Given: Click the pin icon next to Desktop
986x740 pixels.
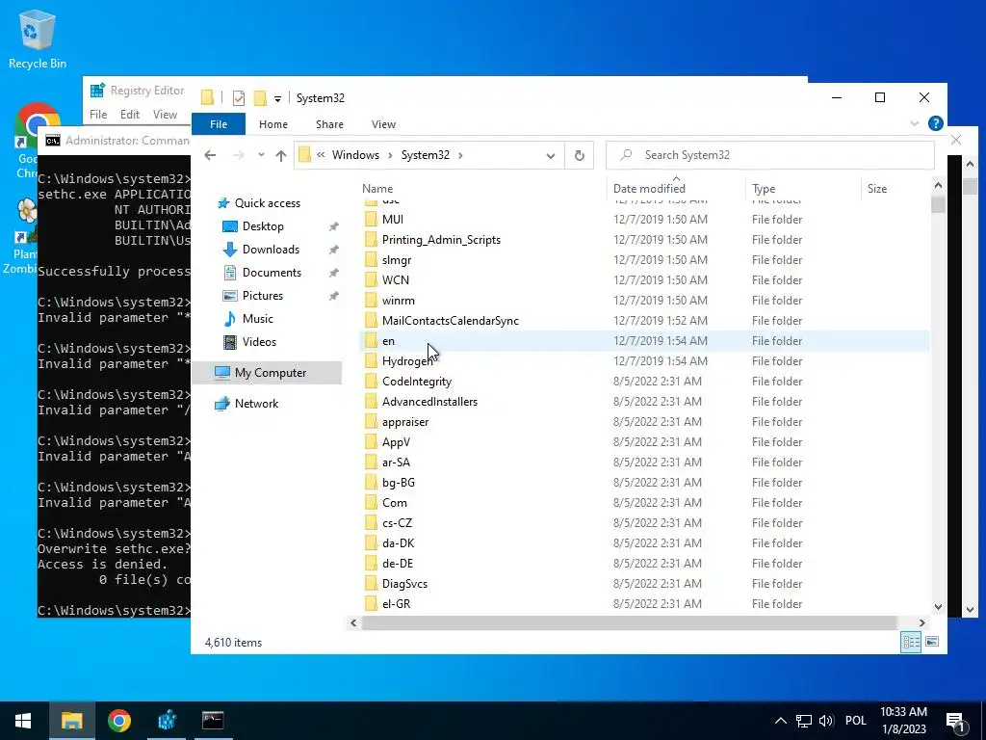Looking at the screenshot, I should point(333,226).
